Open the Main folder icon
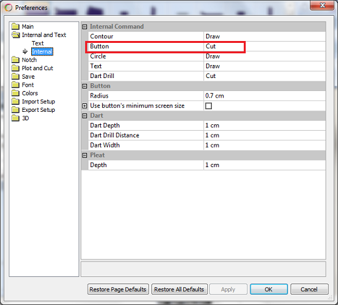Image resolution: width=338 pixels, height=305 pixels. tap(16, 27)
